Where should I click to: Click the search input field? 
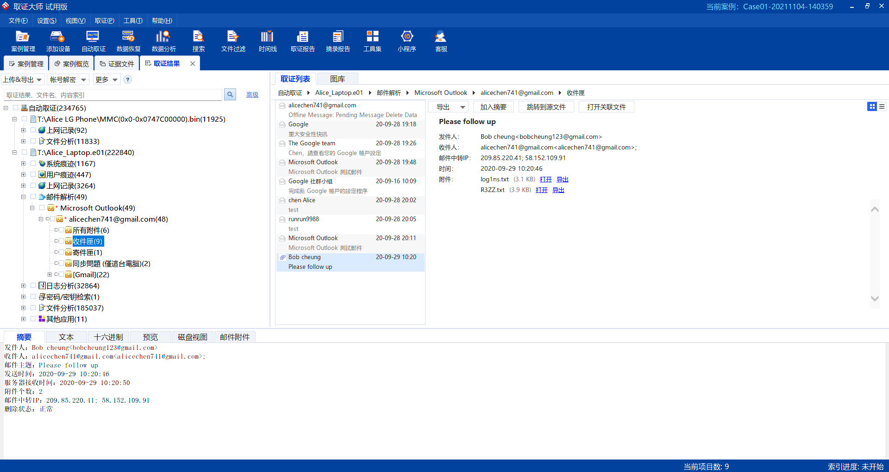coord(113,95)
